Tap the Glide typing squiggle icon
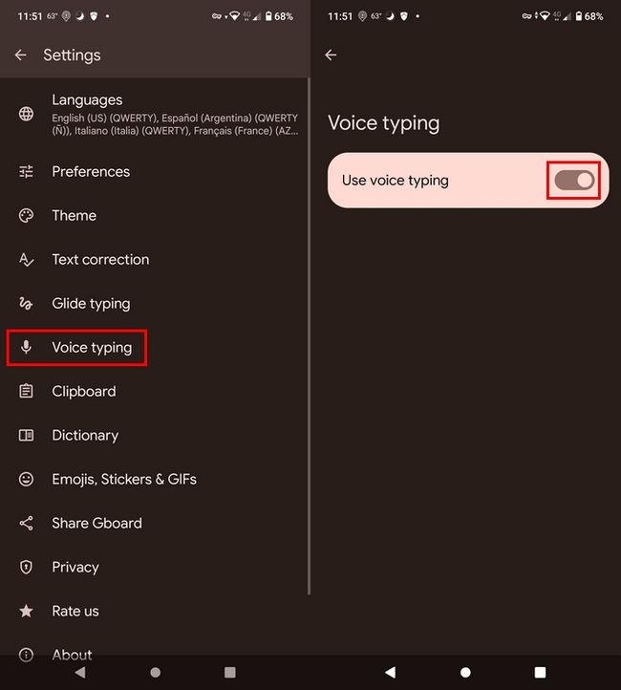This screenshot has width=621, height=690. 27,304
